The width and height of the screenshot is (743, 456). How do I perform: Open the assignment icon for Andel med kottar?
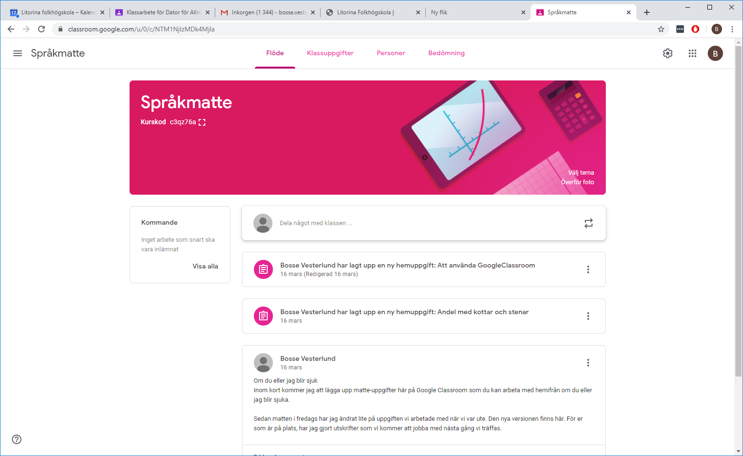click(263, 316)
